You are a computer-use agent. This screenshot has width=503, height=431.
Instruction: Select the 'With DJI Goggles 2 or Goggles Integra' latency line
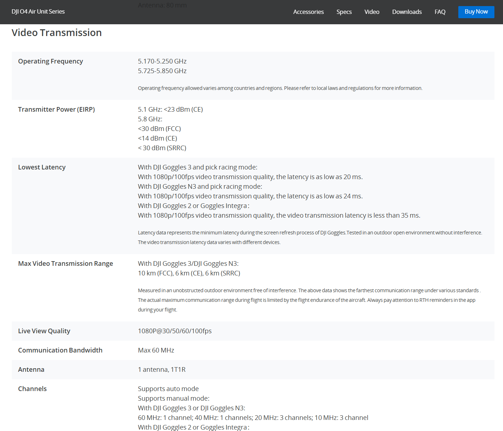pyautogui.click(x=194, y=206)
